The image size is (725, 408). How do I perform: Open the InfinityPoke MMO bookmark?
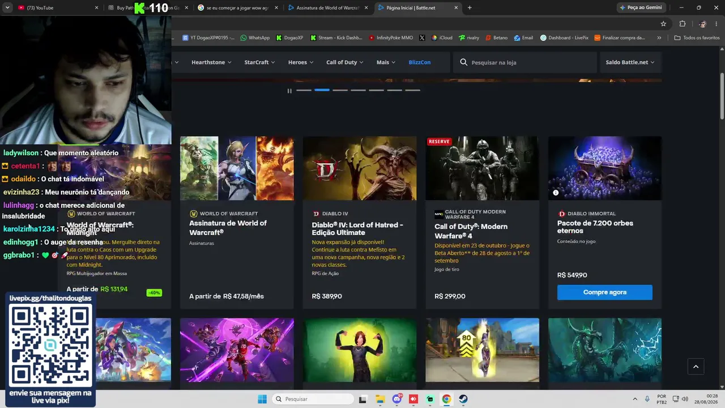[x=391, y=38]
